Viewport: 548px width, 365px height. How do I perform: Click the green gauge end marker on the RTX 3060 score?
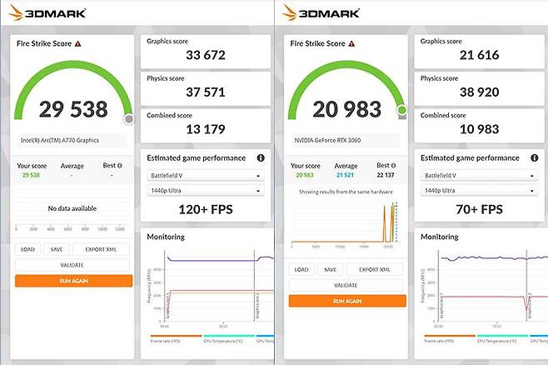401,109
